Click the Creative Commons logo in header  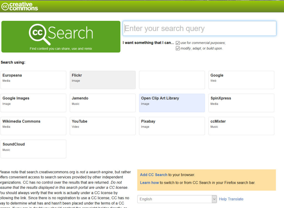[20, 6]
